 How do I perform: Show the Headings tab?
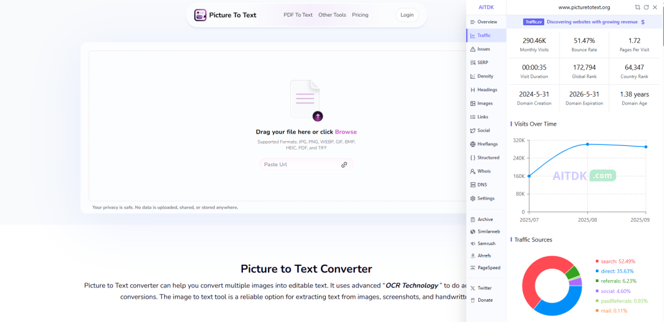(486, 89)
